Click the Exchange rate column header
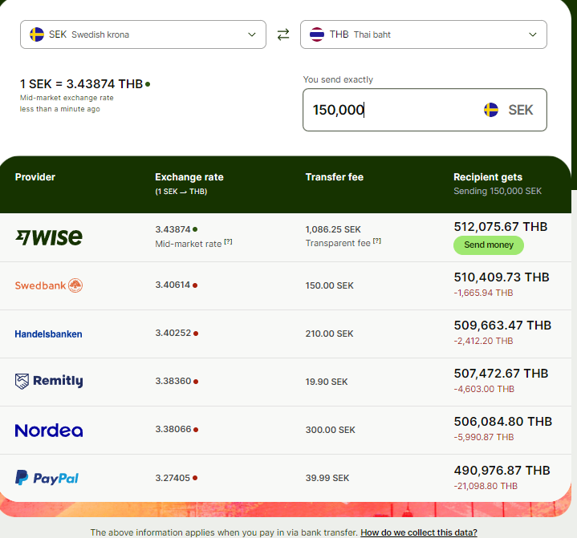Image resolution: width=577 pixels, height=538 pixels. click(189, 177)
